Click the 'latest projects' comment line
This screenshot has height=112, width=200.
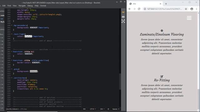47,100
